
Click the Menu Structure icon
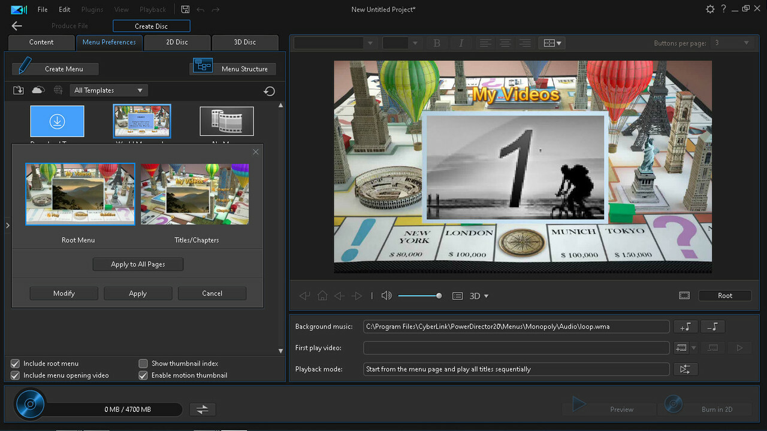click(x=203, y=66)
